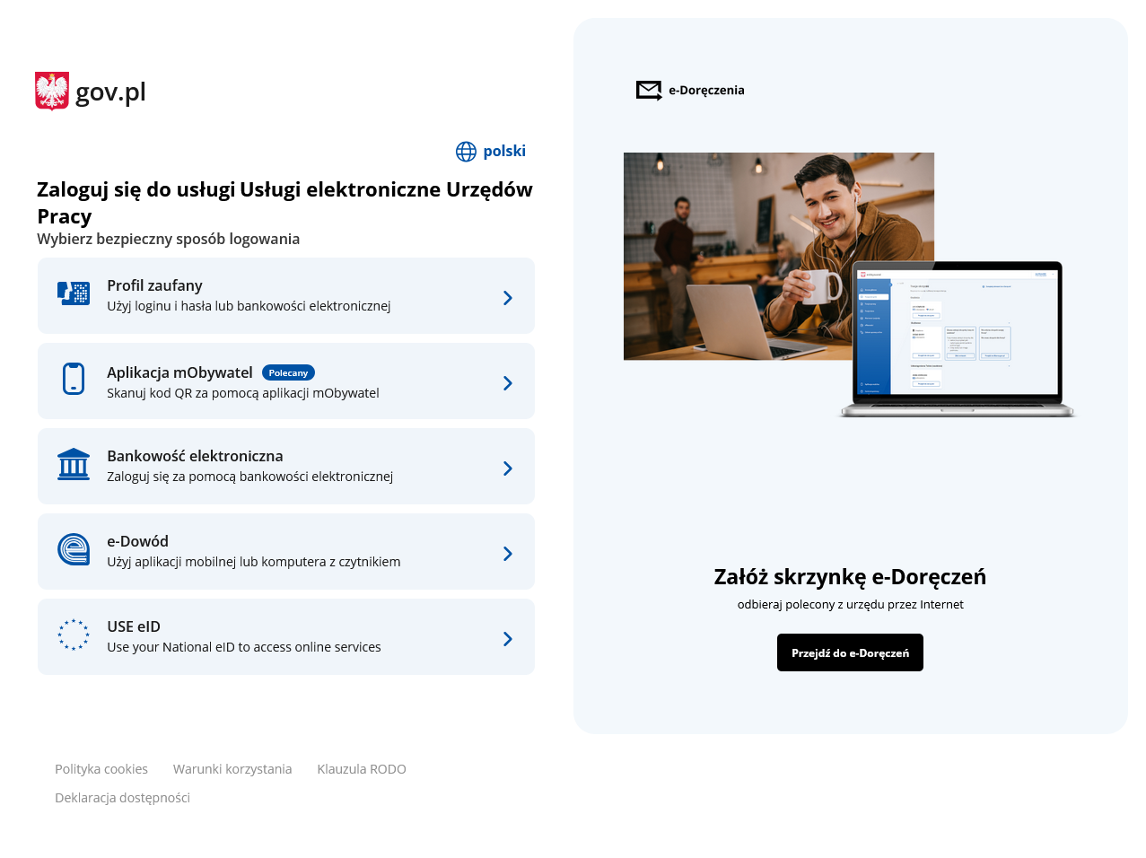
Task: Click the bank building icon
Action: click(74, 464)
